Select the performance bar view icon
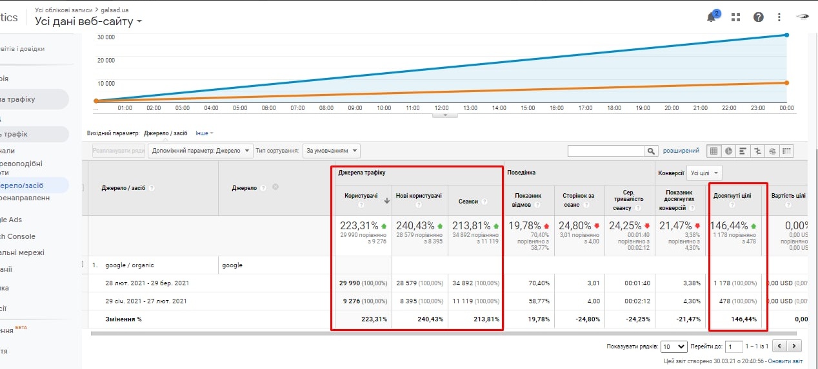This screenshot has width=818, height=369. 743,151
